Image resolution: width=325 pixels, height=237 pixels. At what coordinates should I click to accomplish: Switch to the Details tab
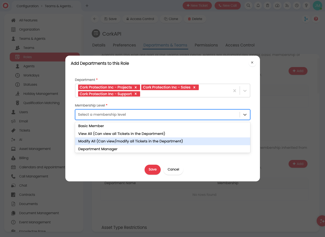[x=99, y=45]
